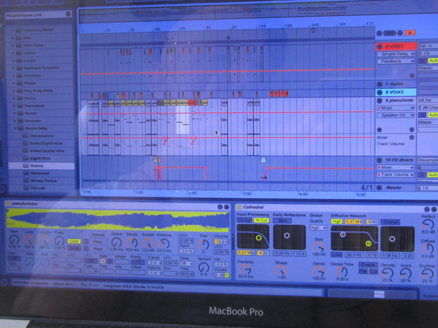Click the Filter envelope button
The height and width of the screenshot is (328, 438).
[98, 242]
